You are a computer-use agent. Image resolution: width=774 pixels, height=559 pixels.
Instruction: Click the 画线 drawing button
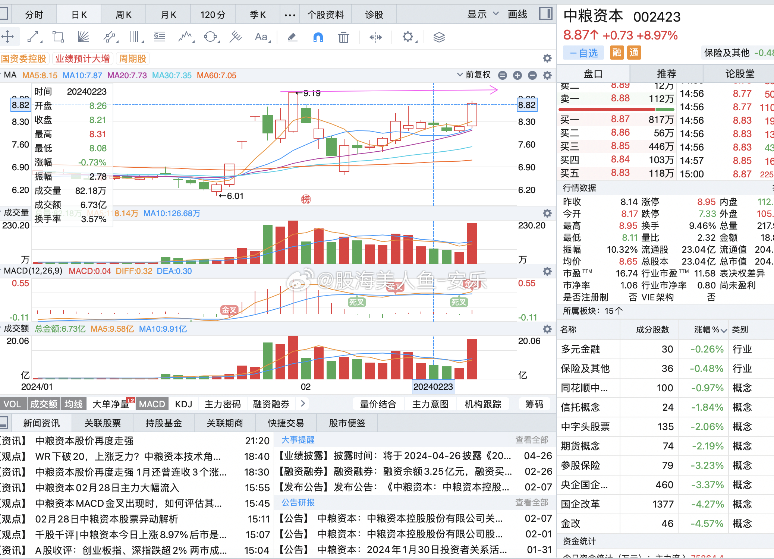click(x=517, y=14)
